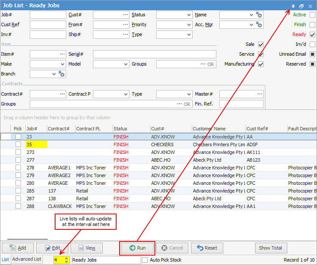Viewport: 317px width, 265px height.
Task: Open the Make dropdown
Action: [62, 64]
